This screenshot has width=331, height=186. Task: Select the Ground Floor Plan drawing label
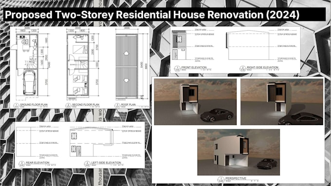[34, 105]
